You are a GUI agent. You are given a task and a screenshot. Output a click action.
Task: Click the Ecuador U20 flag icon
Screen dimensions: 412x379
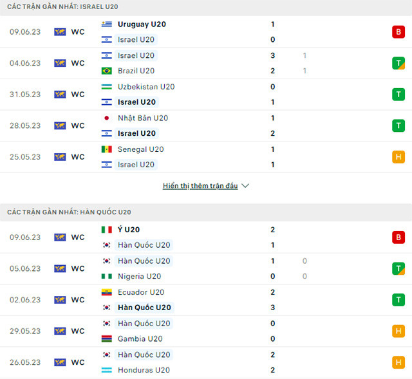[106, 292]
